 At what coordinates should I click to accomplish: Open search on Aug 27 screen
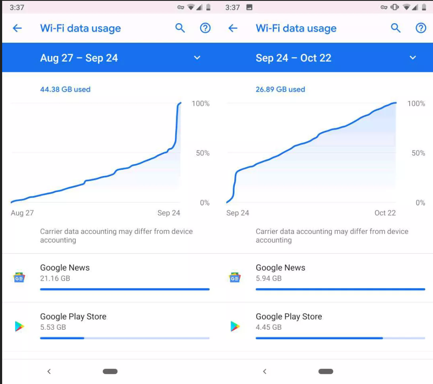(180, 28)
